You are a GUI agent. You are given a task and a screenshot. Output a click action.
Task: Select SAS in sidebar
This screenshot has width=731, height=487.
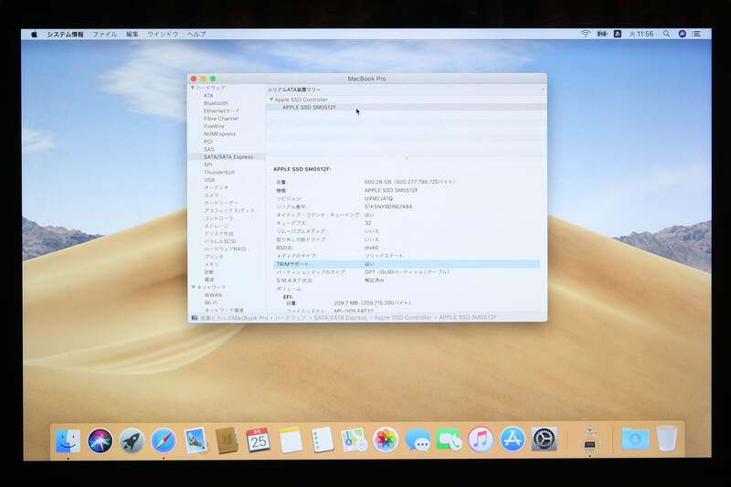pyautogui.click(x=209, y=149)
